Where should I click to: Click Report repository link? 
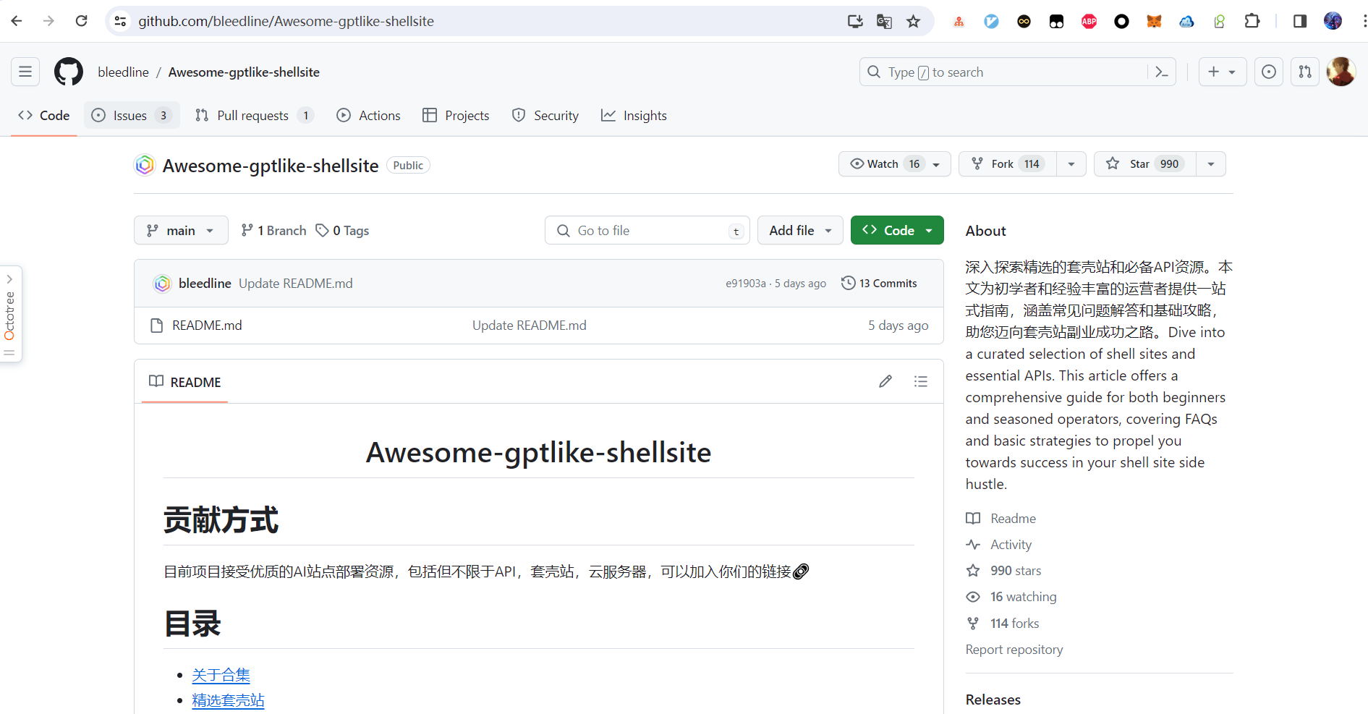[x=1014, y=650]
